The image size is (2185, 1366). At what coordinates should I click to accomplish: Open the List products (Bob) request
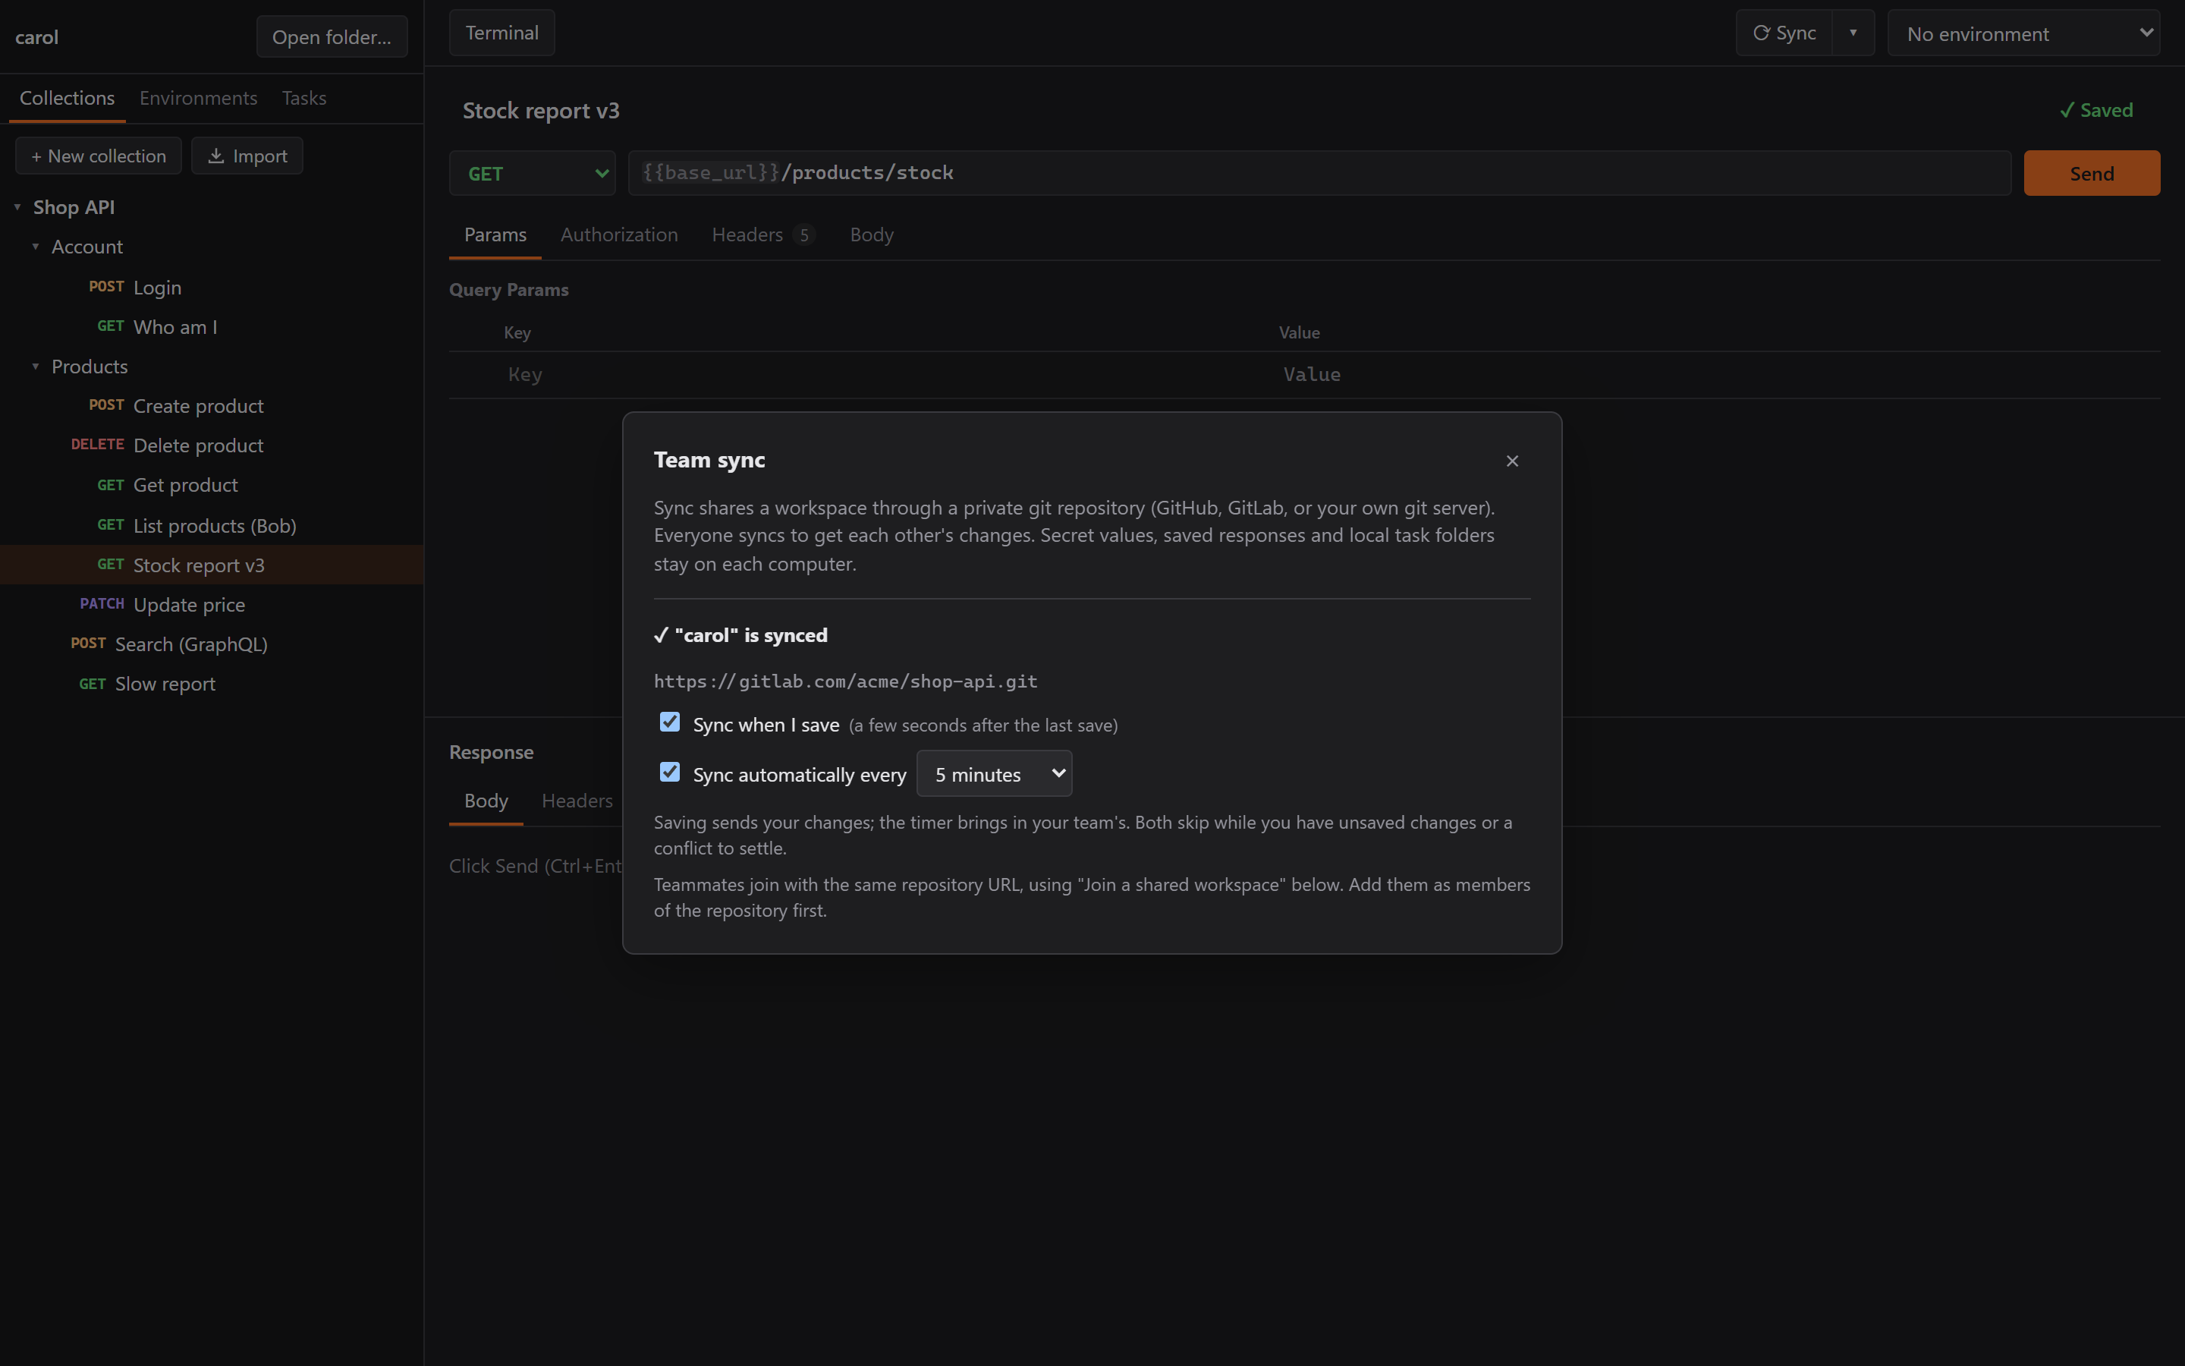(x=211, y=526)
